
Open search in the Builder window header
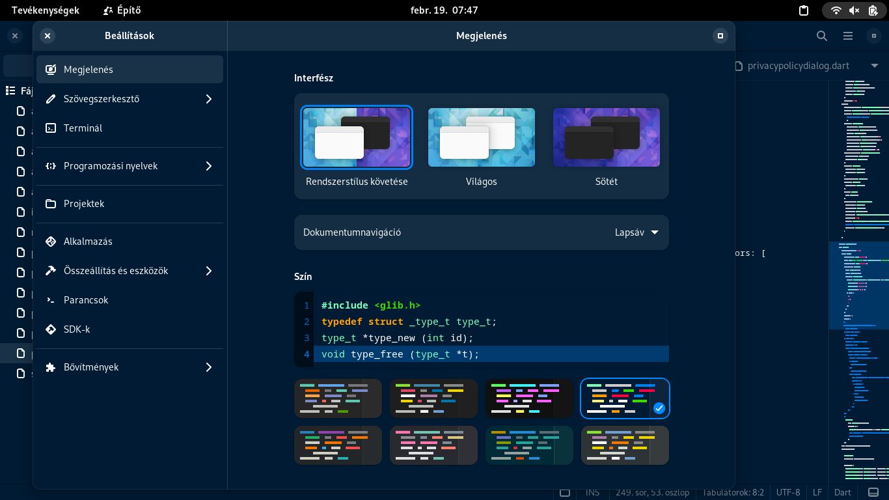coord(822,36)
